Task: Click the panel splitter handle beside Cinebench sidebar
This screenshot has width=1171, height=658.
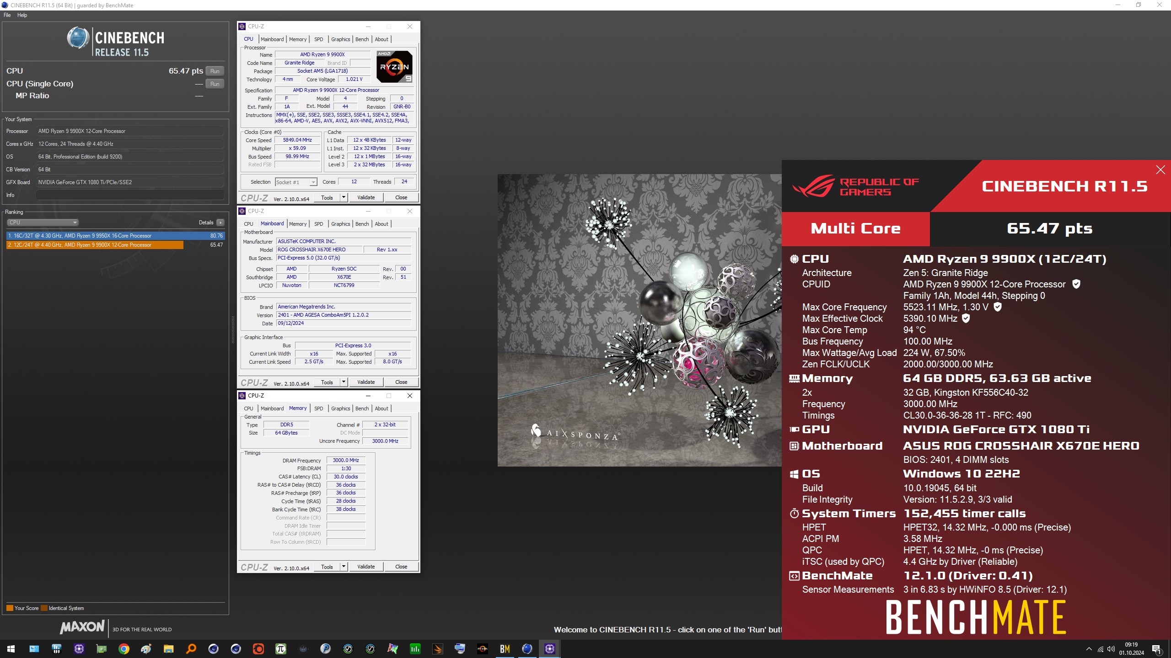Action: pyautogui.click(x=233, y=329)
